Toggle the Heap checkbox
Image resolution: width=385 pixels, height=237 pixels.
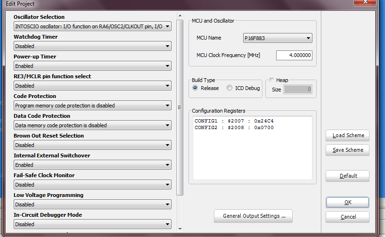click(x=271, y=80)
